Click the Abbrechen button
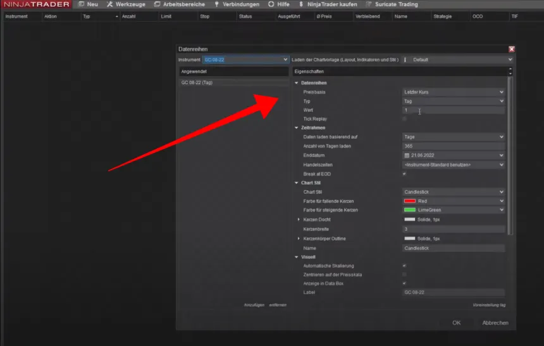The image size is (544, 346). point(495,323)
